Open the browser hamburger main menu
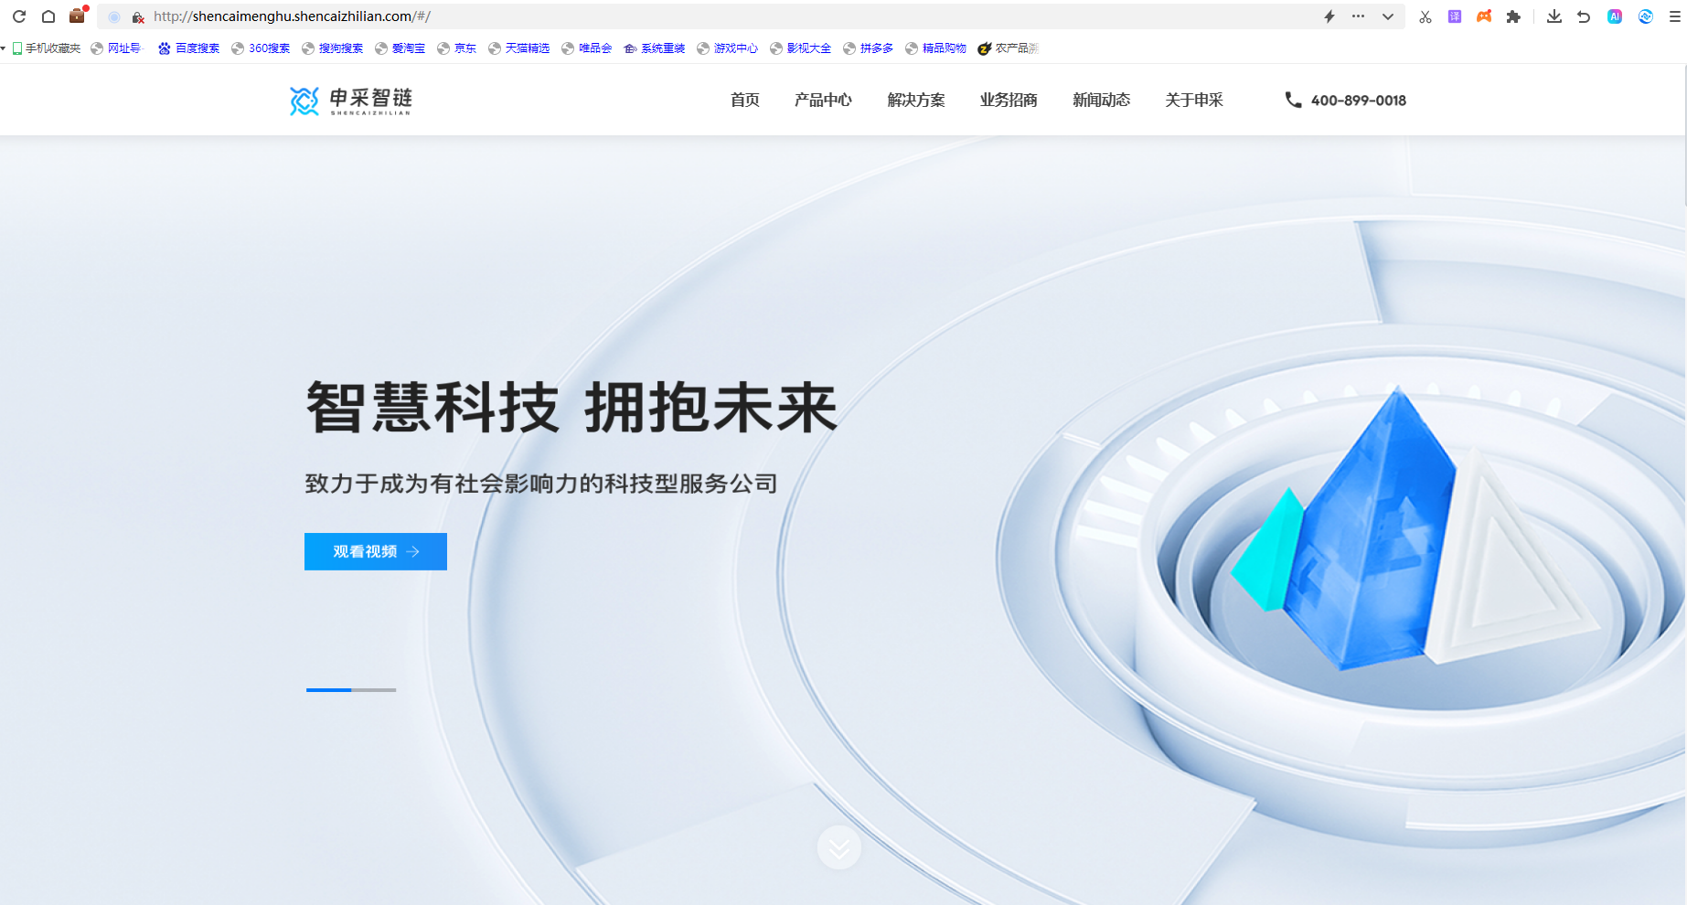 1675,16
